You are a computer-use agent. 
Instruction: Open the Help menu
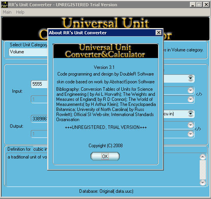20,12
